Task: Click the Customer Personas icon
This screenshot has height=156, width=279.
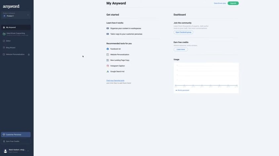Action: 4,134
